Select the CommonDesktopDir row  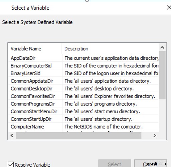[83, 89]
